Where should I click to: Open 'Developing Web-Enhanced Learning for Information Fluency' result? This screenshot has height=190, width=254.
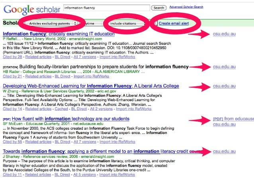click(91, 86)
